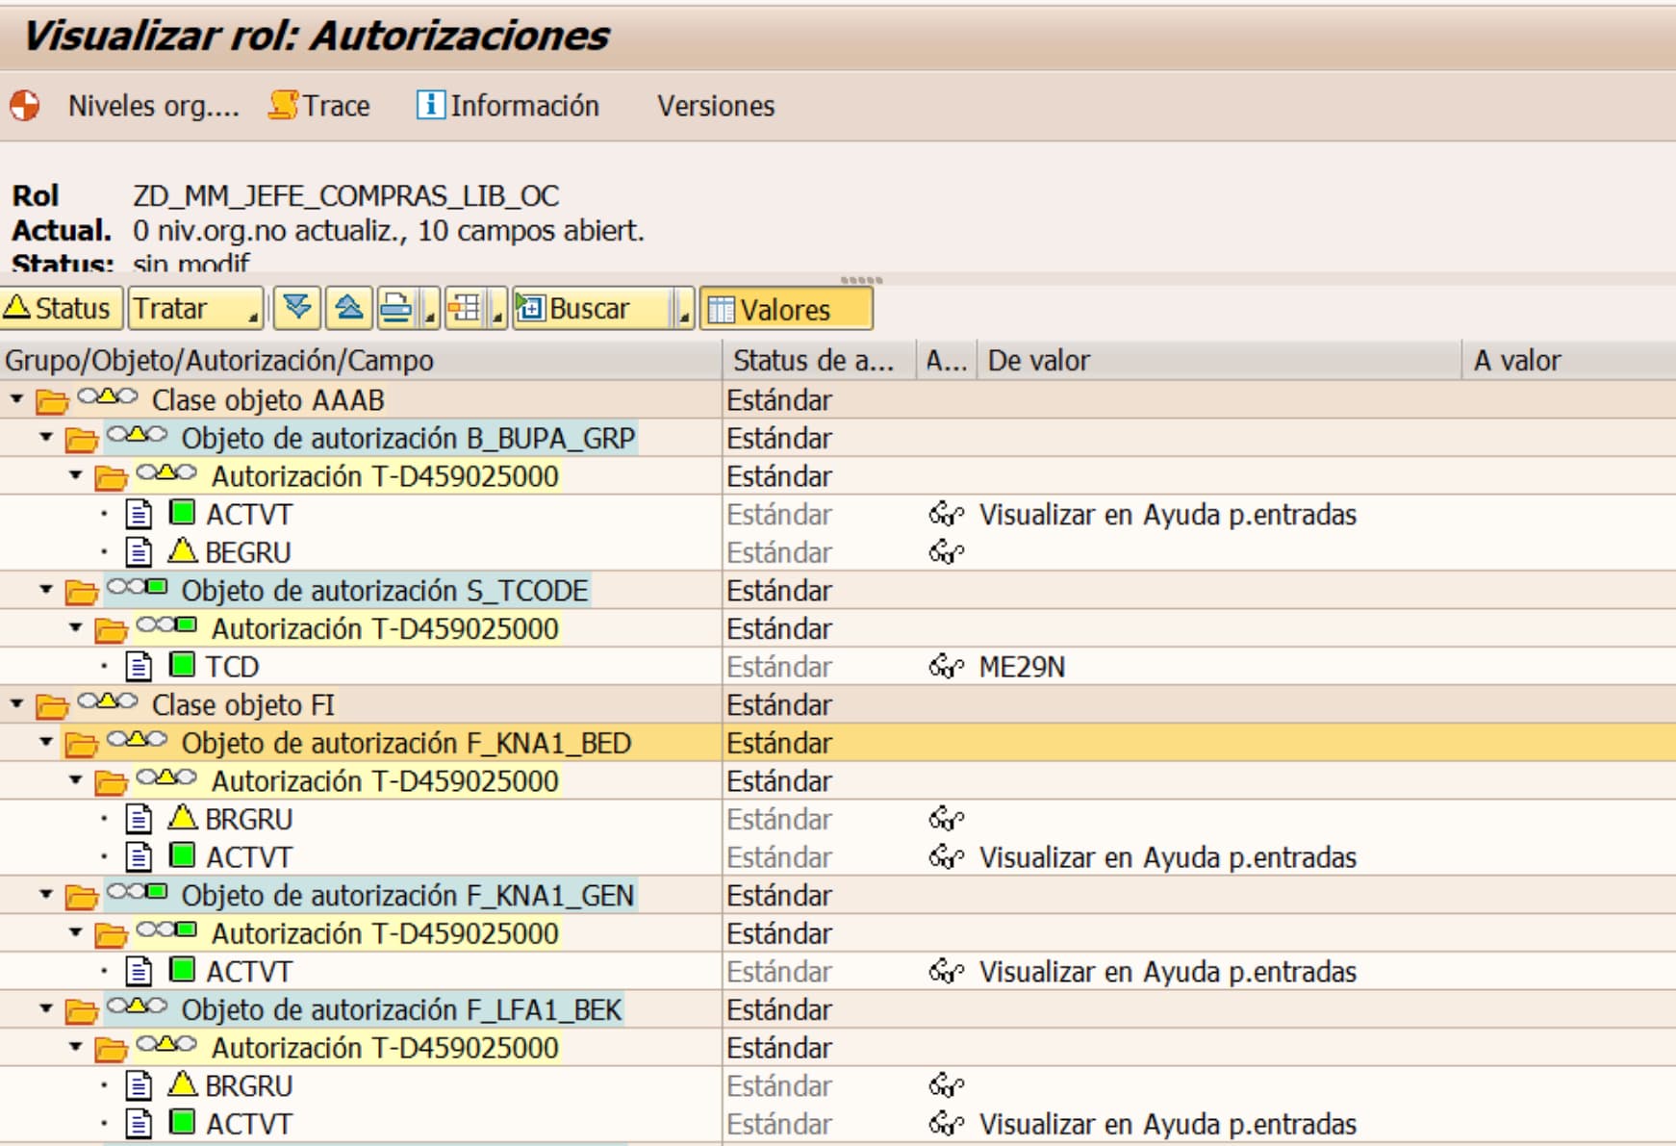This screenshot has height=1146, width=1676.
Task: Open the Tratar dropdown menu
Action: click(194, 309)
